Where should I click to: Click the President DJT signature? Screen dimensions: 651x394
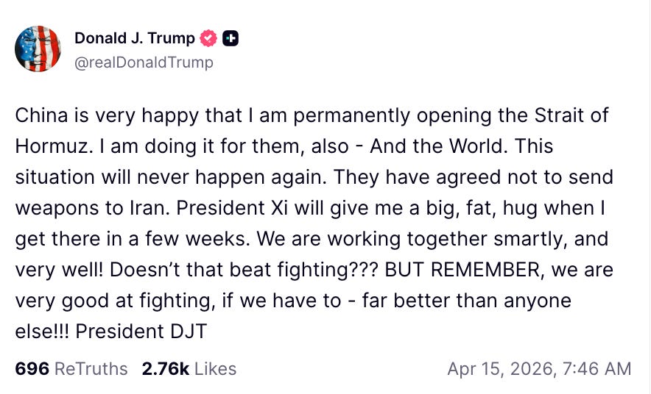pos(141,332)
